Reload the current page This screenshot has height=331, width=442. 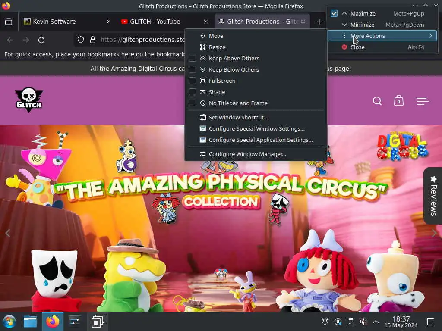tap(41, 40)
